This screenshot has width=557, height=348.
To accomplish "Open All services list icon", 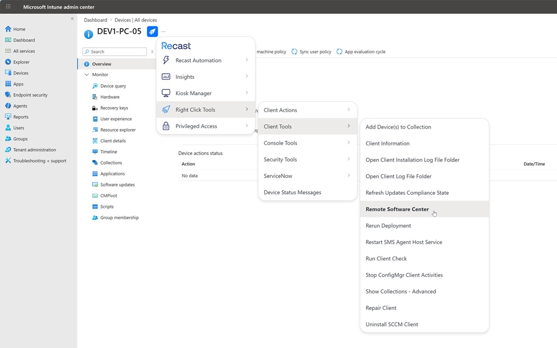I will tap(8, 51).
